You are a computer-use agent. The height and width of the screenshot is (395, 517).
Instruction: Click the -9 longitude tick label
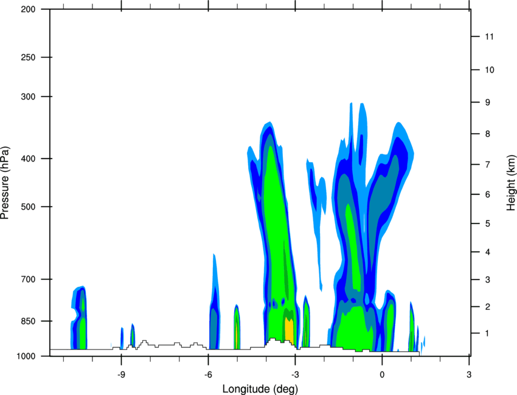coord(121,375)
